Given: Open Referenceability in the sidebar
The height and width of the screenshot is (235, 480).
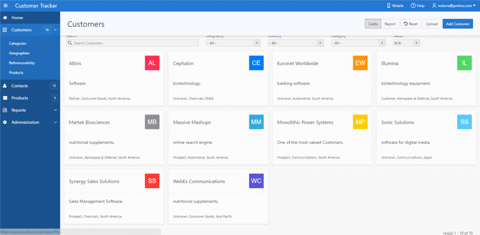Looking at the screenshot, I should point(22,63).
